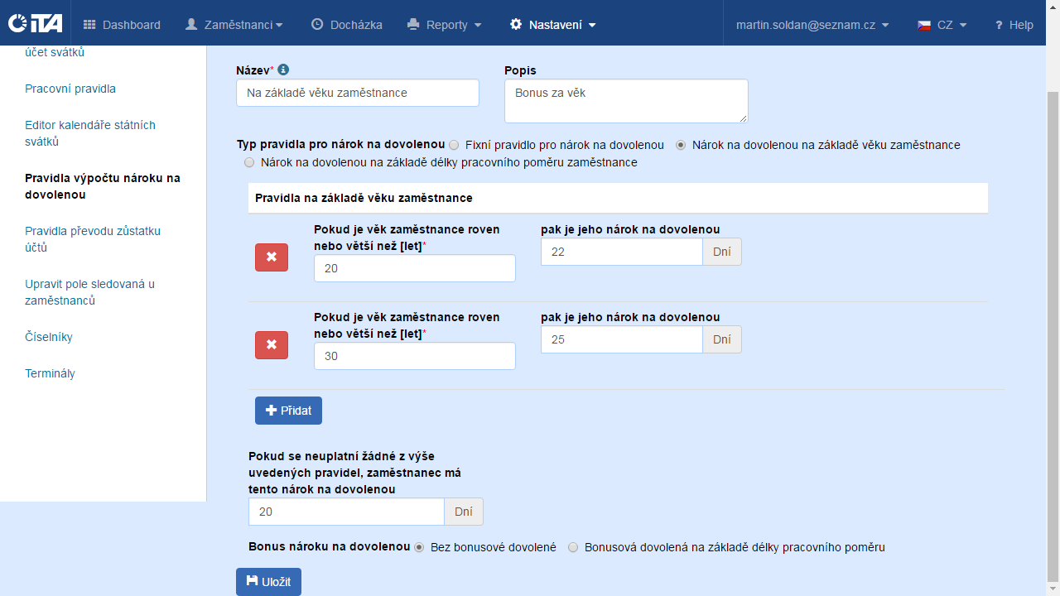Click the Popis description text area

(x=626, y=101)
